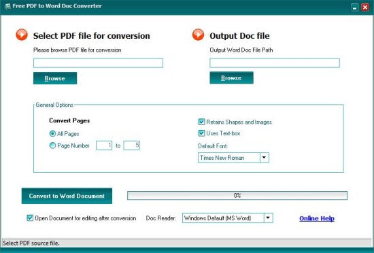Screen dimensions: 374x253
Task: Close the Free PDF to Word converter window
Action: pos(365,7)
